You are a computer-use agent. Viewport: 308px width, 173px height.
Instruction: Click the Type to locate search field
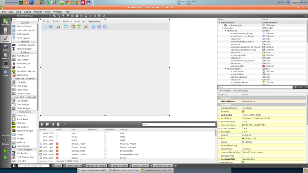tap(34, 166)
